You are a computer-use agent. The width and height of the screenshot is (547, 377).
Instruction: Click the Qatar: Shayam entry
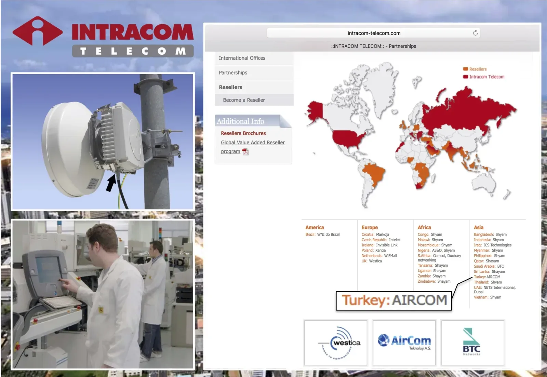pyautogui.click(x=486, y=261)
